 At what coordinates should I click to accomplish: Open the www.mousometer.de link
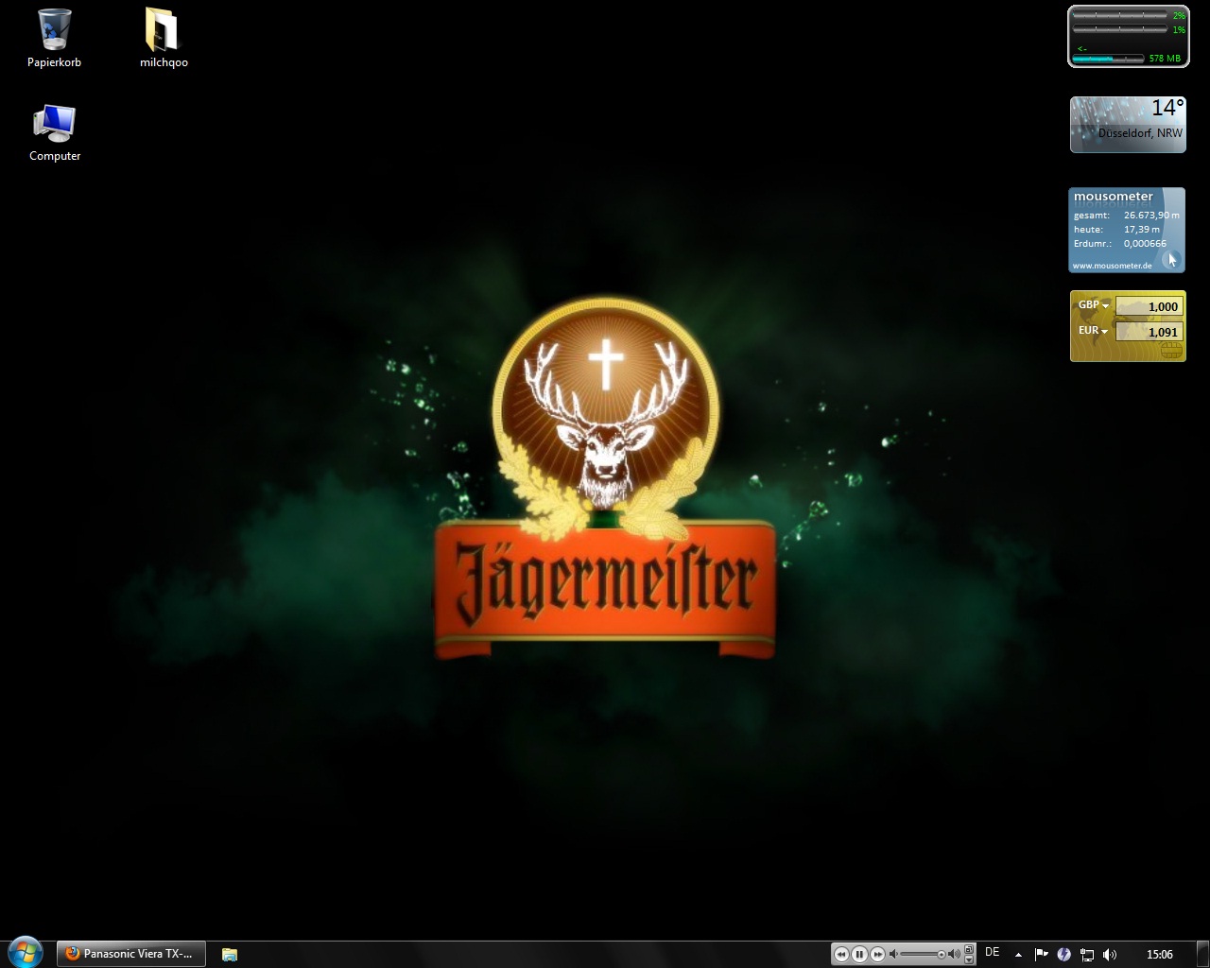click(1112, 266)
